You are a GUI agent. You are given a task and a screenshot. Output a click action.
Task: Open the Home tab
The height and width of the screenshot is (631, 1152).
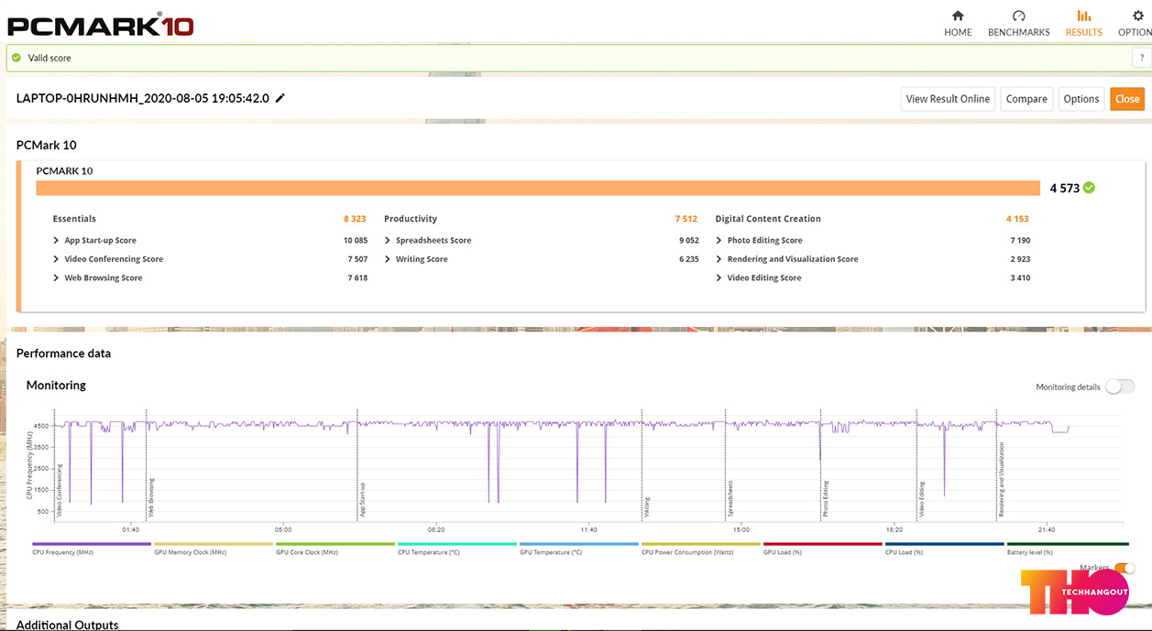pyautogui.click(x=958, y=23)
